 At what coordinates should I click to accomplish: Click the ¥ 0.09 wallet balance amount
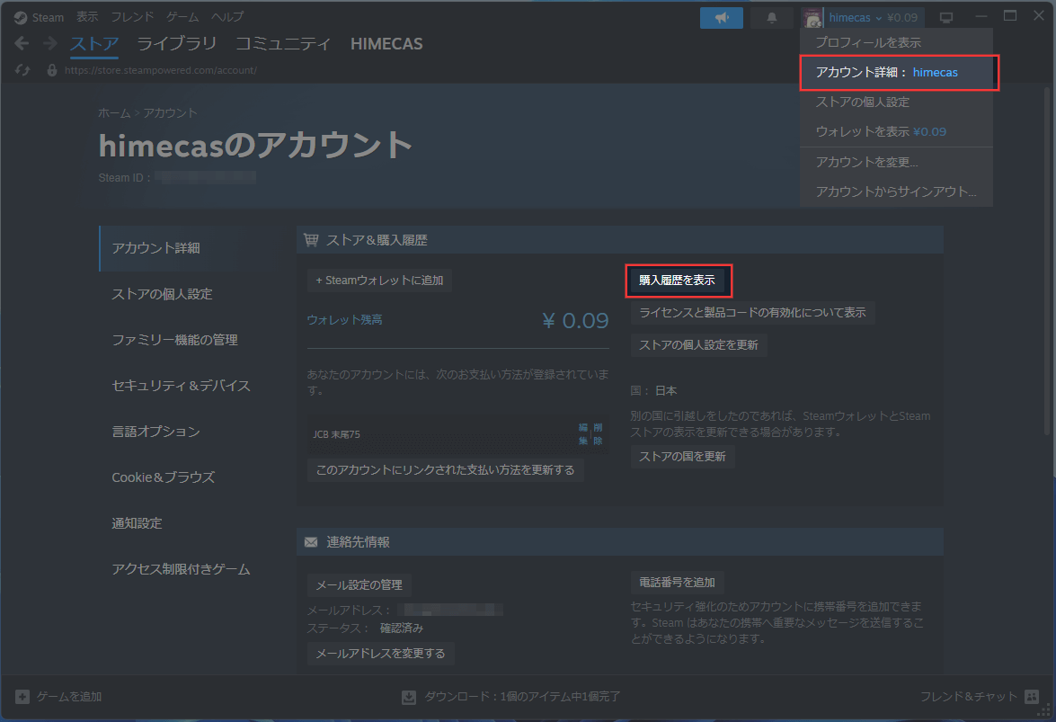(575, 321)
